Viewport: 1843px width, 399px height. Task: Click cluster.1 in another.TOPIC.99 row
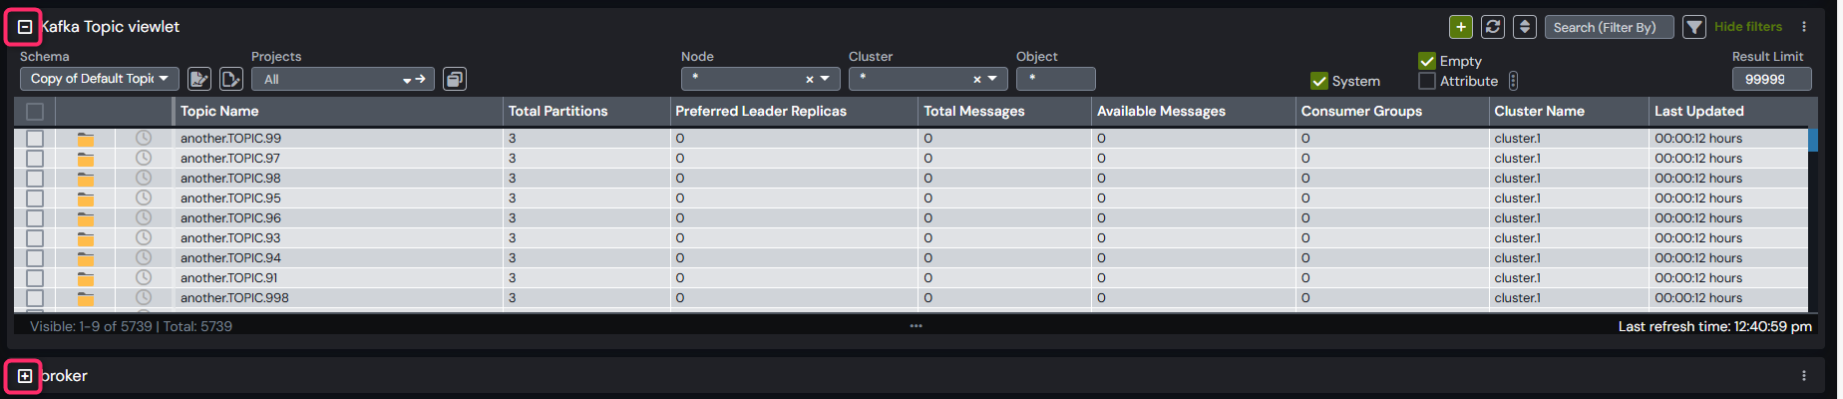(x=1517, y=139)
